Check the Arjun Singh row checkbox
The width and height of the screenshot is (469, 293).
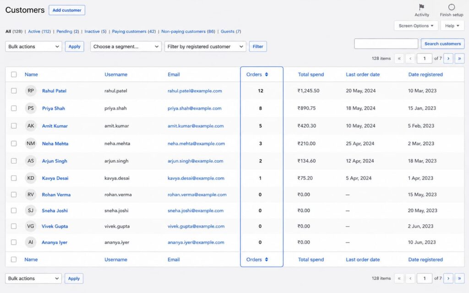[x=14, y=161]
